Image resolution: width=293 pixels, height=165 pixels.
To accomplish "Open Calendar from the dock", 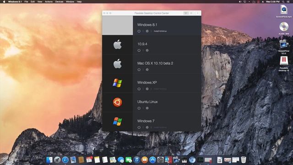I will pos(89,160).
